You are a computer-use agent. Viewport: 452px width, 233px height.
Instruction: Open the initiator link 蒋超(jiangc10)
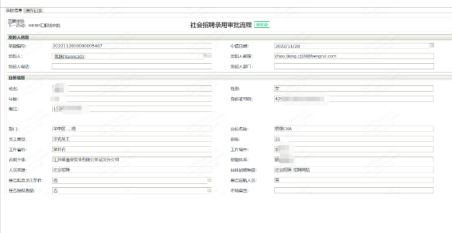(70, 57)
